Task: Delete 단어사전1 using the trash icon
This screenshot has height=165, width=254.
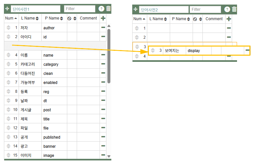Action: click(108, 9)
